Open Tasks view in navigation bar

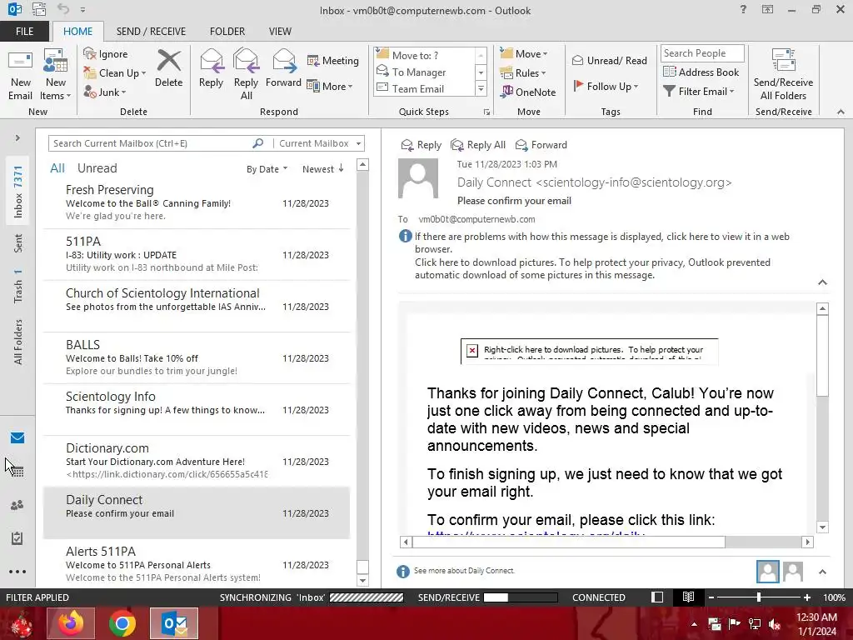pos(17,538)
